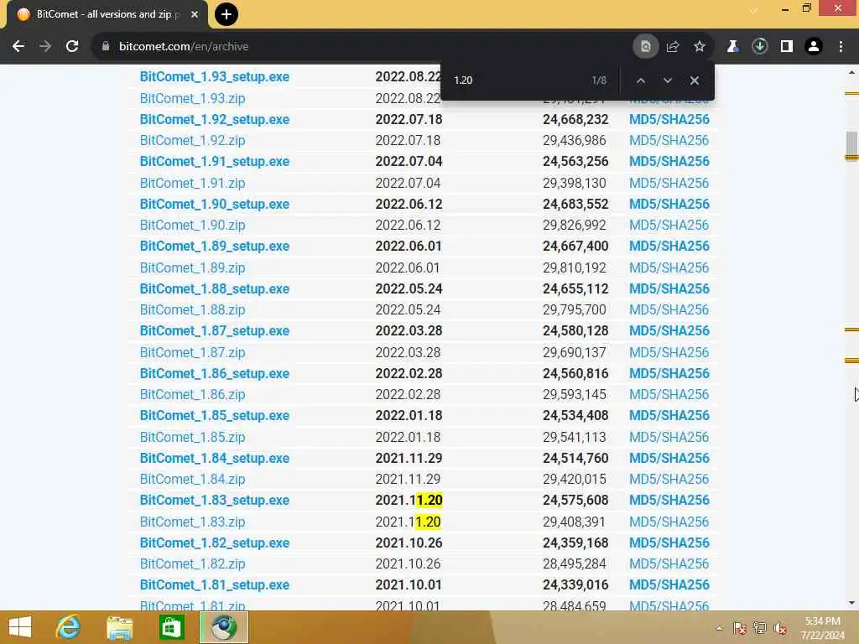The image size is (859, 644).
Task: Open MD5/SHA256 for BitComet_1.85_setup.exe
Action: tap(669, 416)
